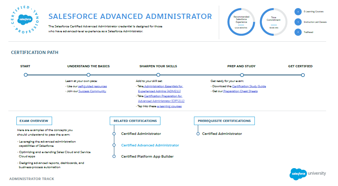Open the Preparation Cheat Sheets link

coord(240,91)
